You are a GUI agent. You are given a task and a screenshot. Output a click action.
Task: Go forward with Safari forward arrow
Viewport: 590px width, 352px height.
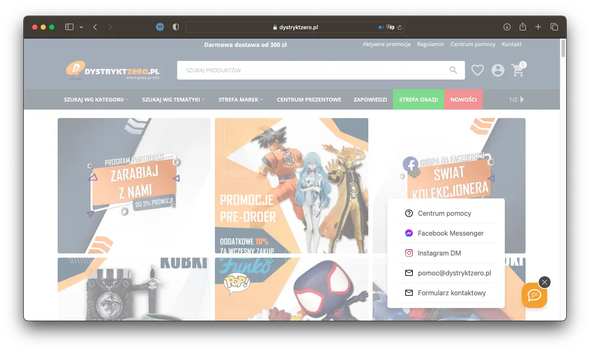tap(110, 27)
